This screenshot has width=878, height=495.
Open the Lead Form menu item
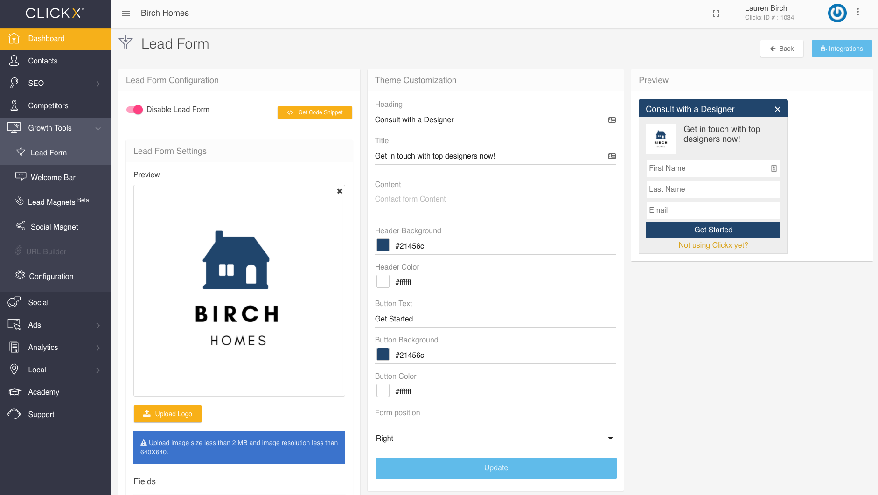tap(56, 153)
